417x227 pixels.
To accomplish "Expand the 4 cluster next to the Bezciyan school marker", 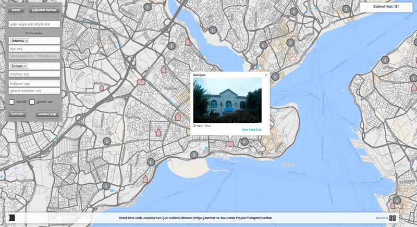I will point(244,142).
